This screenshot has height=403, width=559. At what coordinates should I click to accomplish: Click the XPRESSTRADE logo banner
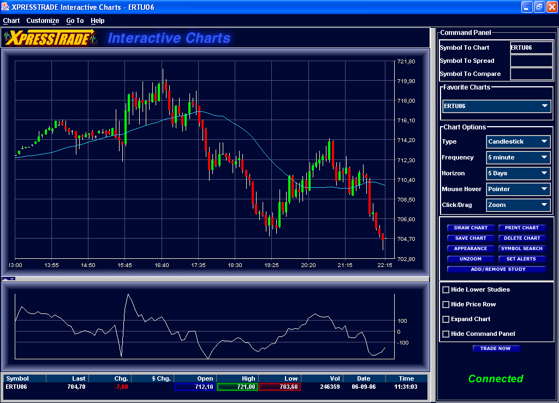coord(51,38)
